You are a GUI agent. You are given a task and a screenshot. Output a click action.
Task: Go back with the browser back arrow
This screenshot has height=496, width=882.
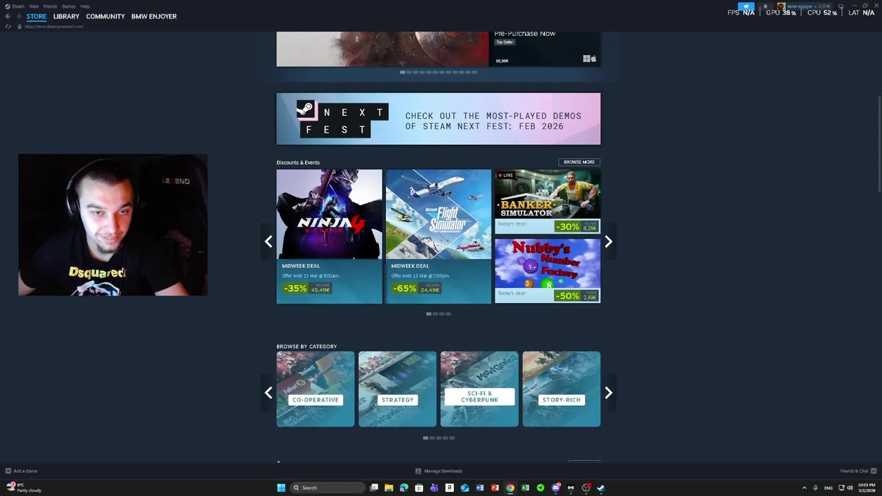[x=8, y=16]
